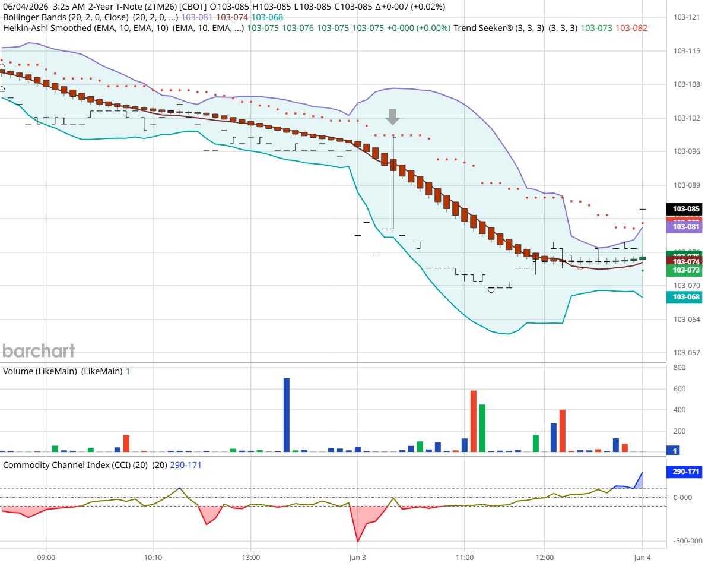Click the Jun 4 date axis label
This screenshot has width=705, height=566.
click(643, 558)
